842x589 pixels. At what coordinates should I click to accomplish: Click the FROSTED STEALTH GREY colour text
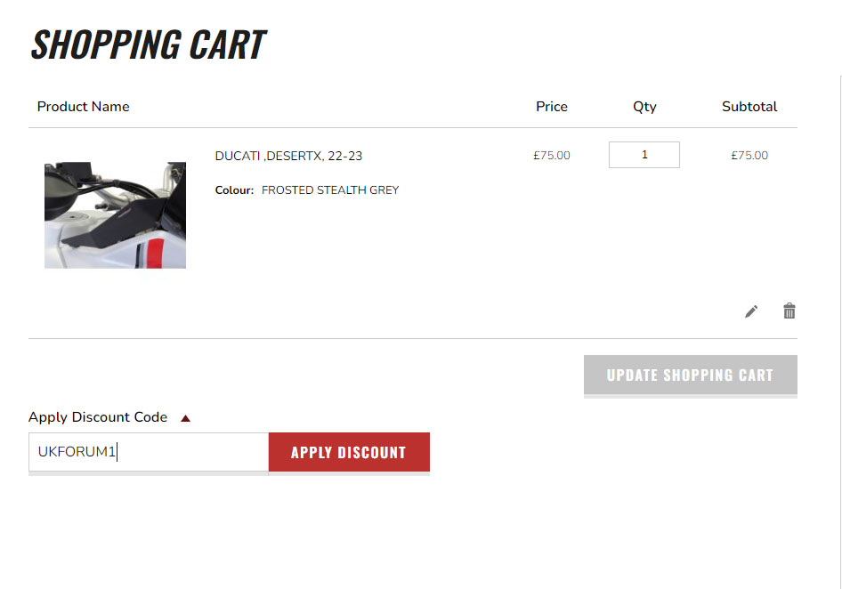(x=329, y=190)
